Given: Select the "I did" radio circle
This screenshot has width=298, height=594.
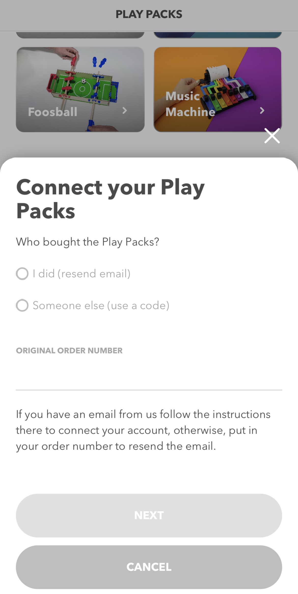Looking at the screenshot, I should (x=22, y=274).
